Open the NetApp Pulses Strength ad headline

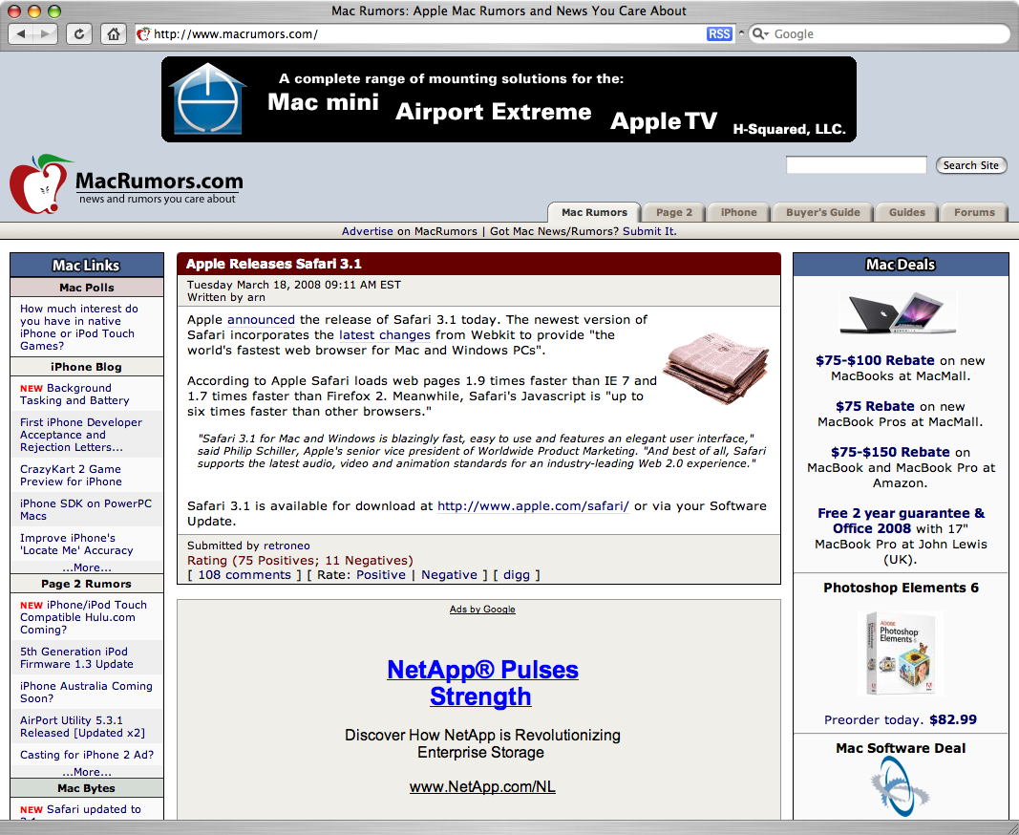481,683
